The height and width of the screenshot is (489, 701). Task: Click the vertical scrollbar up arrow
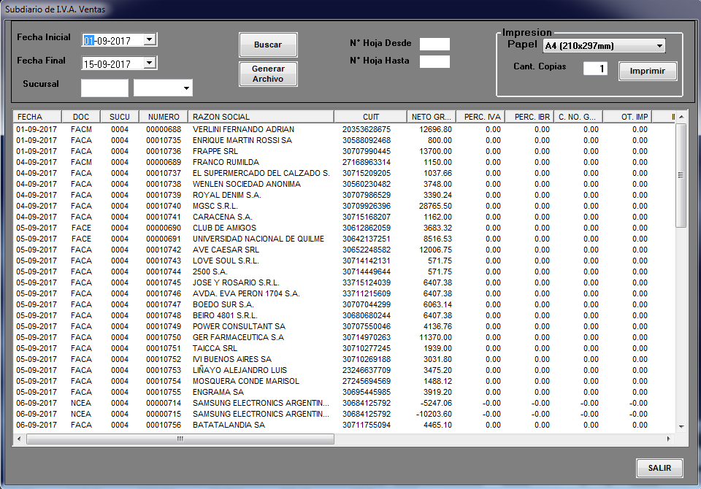click(x=681, y=117)
